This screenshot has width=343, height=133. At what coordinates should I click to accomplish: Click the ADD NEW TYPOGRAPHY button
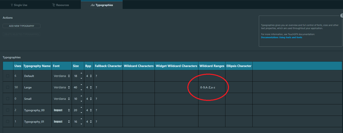pyautogui.click(x=21, y=26)
